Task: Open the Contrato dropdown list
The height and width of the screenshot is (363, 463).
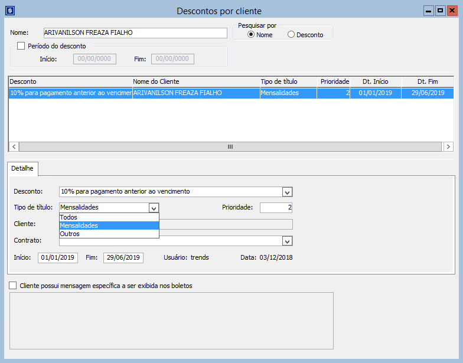Action: [287, 241]
